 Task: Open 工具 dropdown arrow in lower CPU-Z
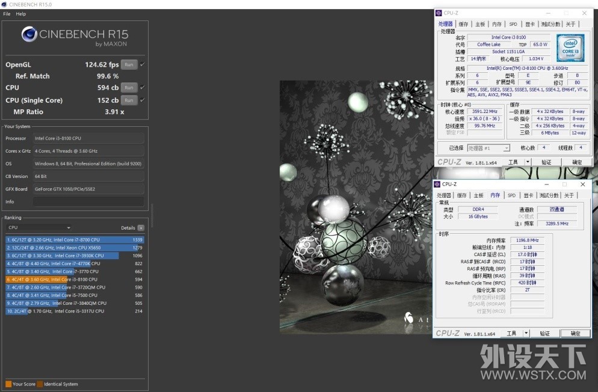tap(526, 333)
